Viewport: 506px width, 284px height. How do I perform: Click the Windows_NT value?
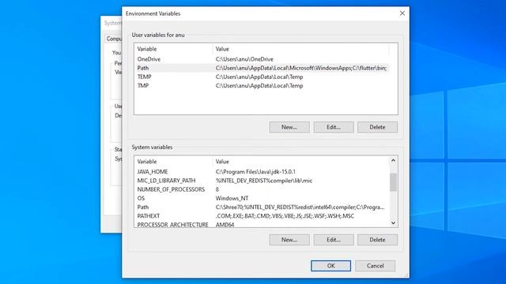(232, 198)
